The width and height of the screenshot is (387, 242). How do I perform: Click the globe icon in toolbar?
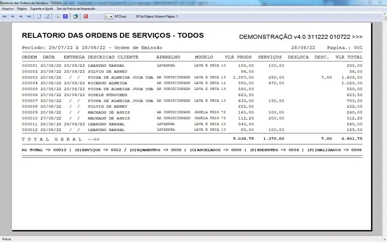[75, 16]
